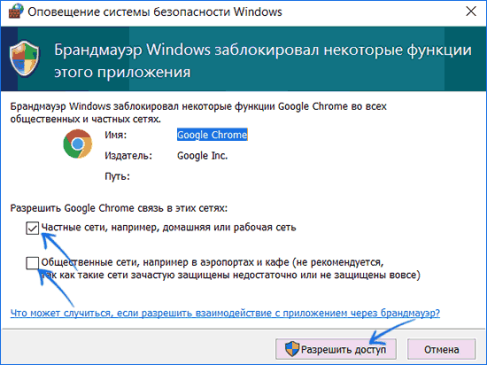487x365 pixels.
Task: Click 'Разрешить Google Chrome связь в этих сетях:' text
Action: 119,208
